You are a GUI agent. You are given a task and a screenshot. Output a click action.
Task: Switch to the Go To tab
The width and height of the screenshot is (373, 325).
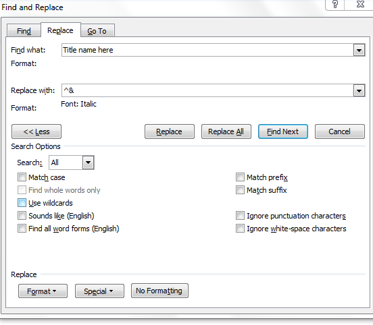tap(97, 31)
